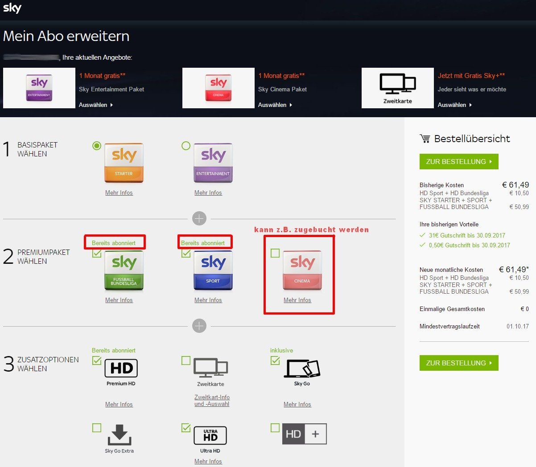
Task: Click the shopping cart icon by Bestellübersicht
Action: click(425, 139)
